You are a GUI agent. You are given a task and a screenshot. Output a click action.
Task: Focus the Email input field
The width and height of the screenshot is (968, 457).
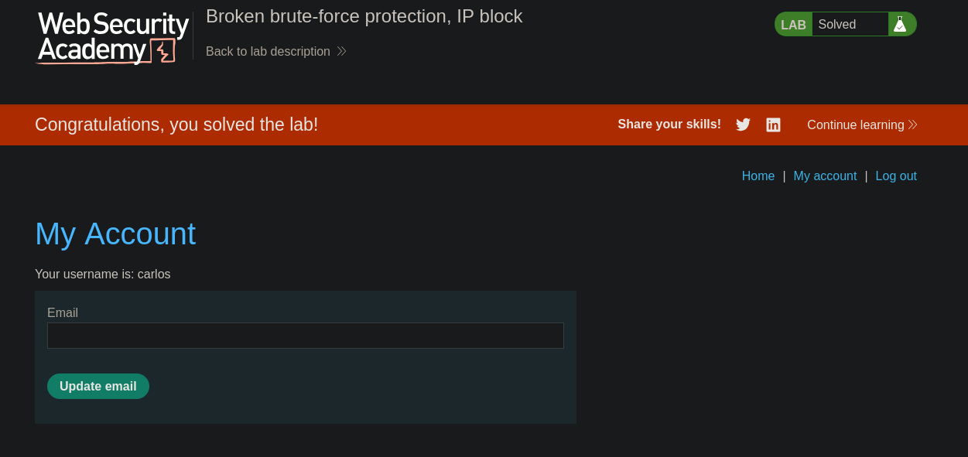point(306,336)
